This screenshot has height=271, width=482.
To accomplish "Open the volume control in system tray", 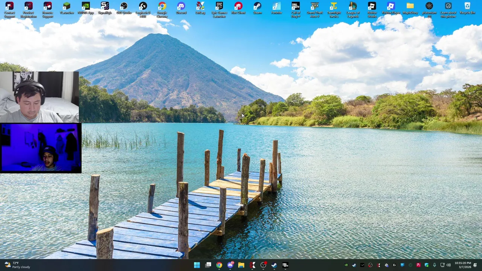I will (448, 265).
